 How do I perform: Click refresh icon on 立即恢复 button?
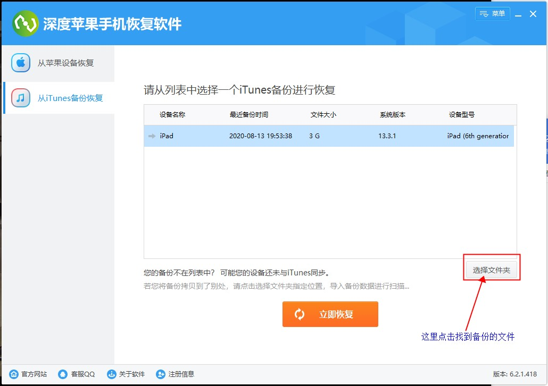pos(300,314)
